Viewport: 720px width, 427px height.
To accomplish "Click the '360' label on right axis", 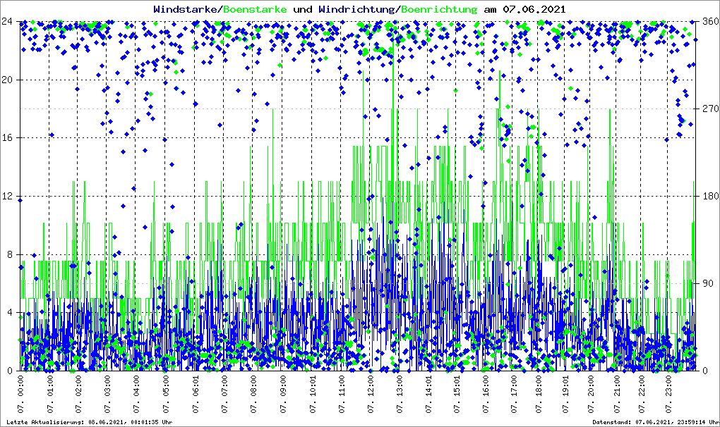I will (708, 21).
